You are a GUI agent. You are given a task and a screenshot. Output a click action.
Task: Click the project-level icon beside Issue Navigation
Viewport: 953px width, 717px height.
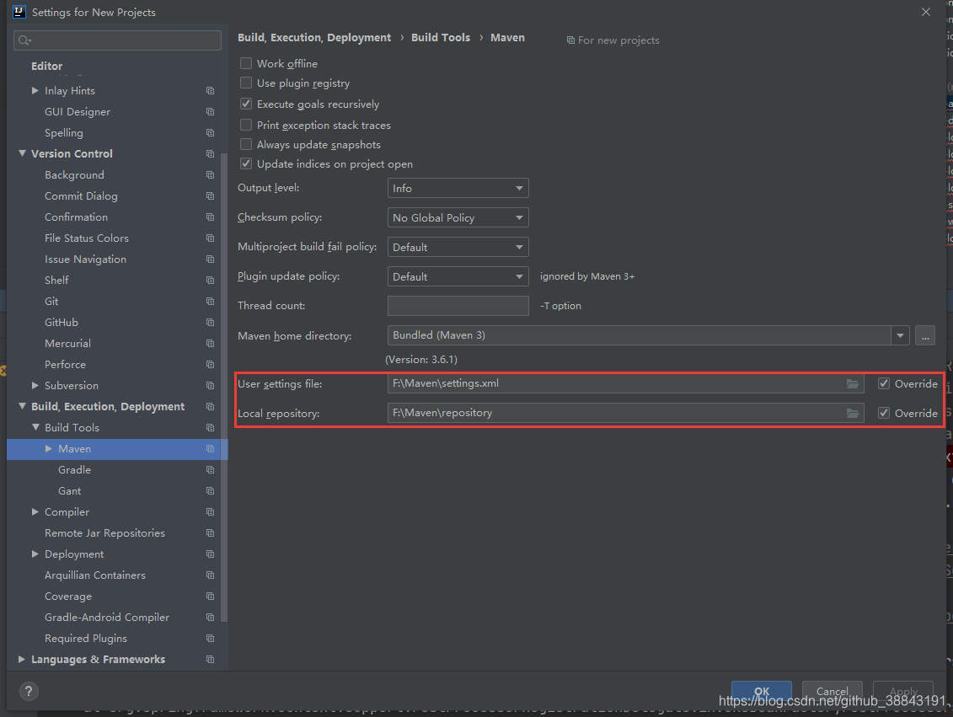click(x=211, y=259)
